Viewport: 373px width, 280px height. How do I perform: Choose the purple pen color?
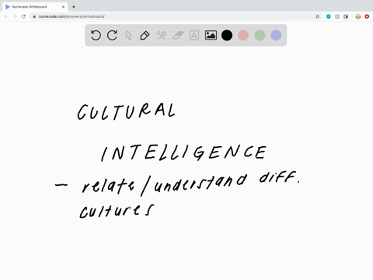pyautogui.click(x=276, y=35)
